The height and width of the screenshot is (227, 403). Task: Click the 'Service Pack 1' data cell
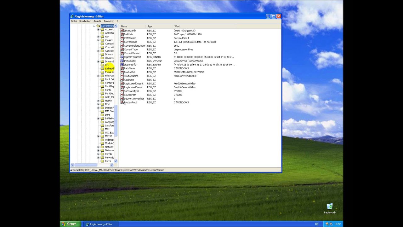click(x=181, y=38)
